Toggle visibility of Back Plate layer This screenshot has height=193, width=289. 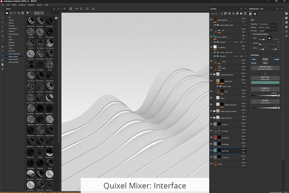[x=211, y=150]
